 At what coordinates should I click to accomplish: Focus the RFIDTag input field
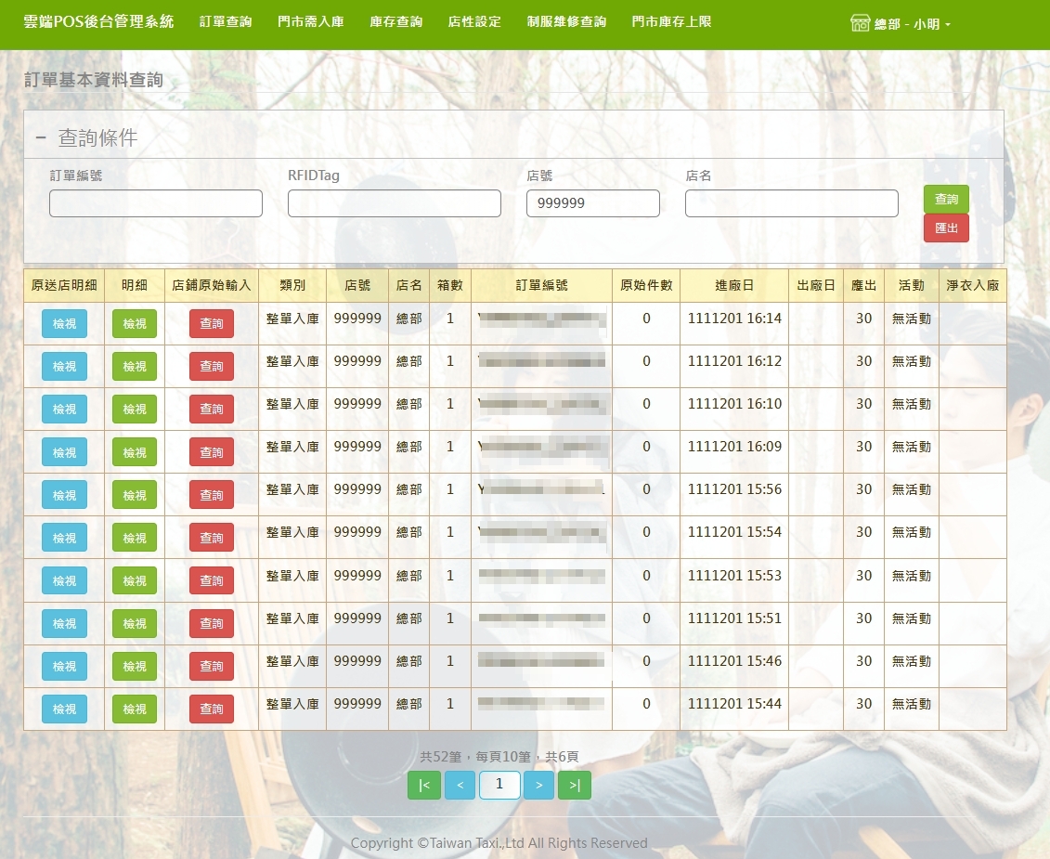point(395,203)
